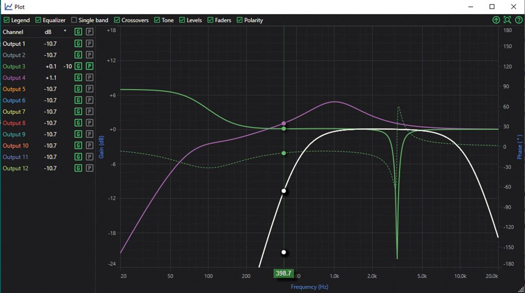Click Output 3 phase value -10
Screen dimensions: 525x293
[68, 66]
